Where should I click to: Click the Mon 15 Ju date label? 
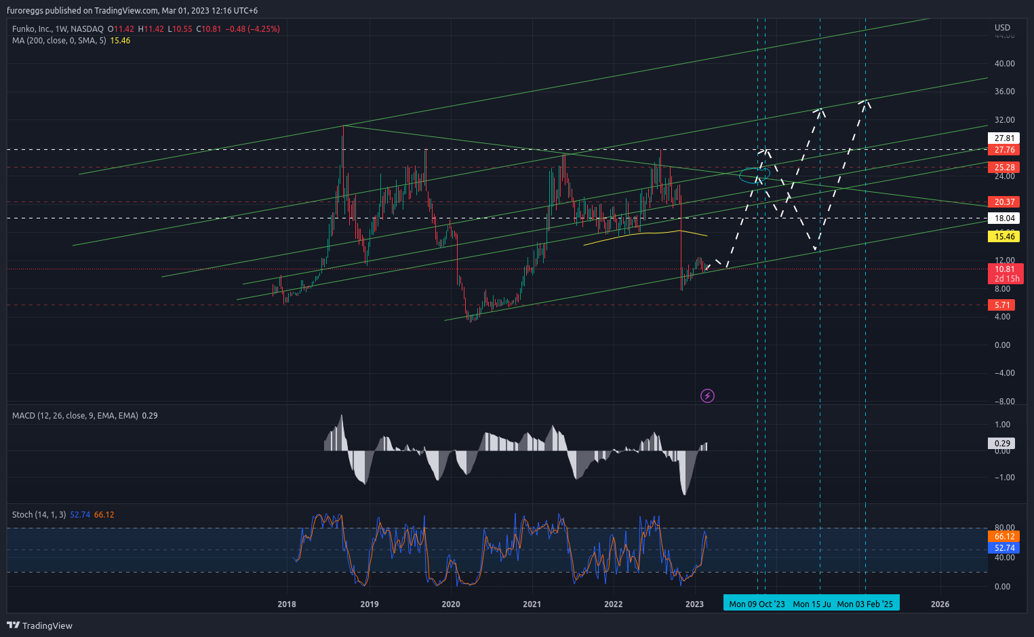point(812,604)
